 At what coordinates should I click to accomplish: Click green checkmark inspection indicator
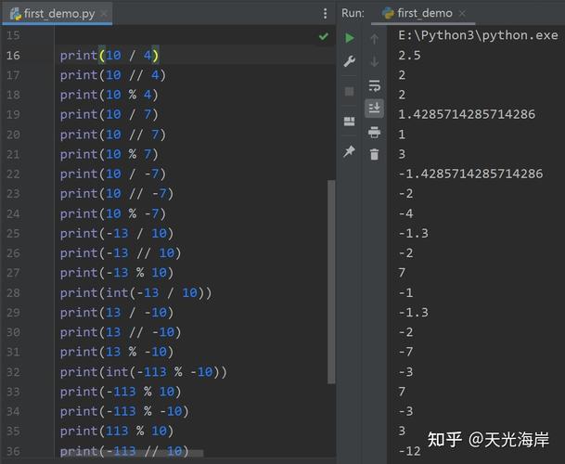pos(324,35)
